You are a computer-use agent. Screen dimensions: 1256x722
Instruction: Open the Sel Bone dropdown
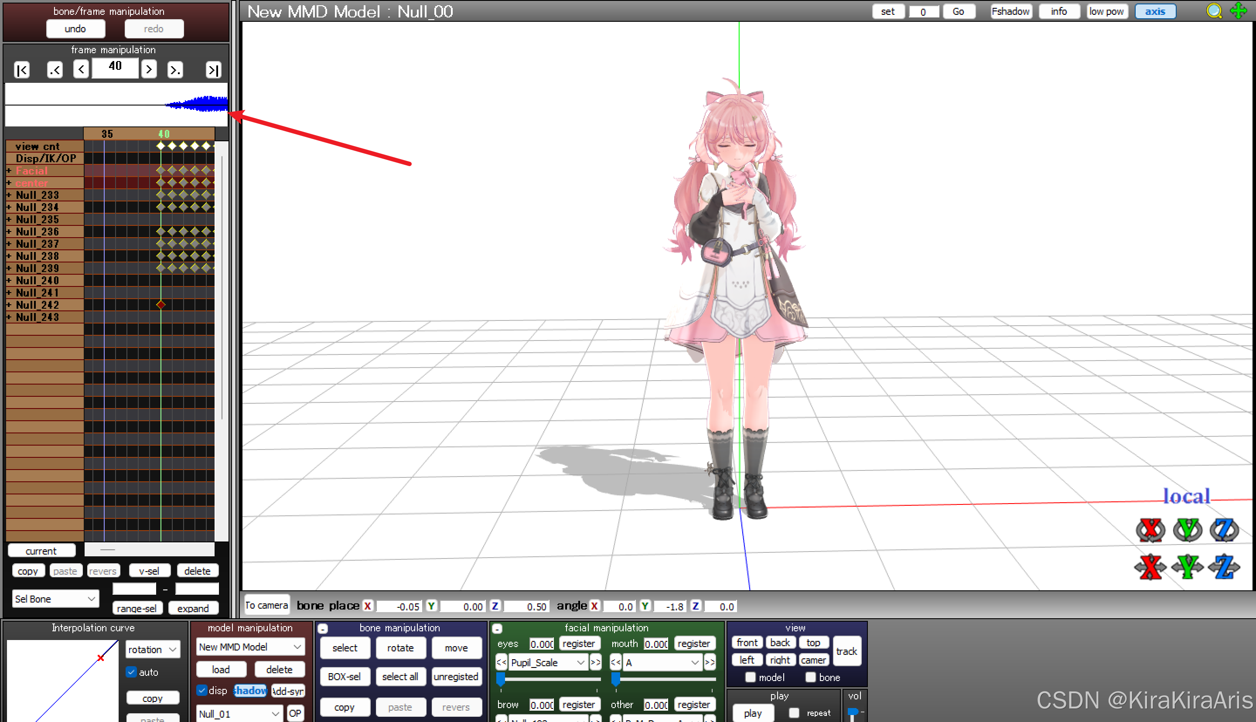coord(55,599)
